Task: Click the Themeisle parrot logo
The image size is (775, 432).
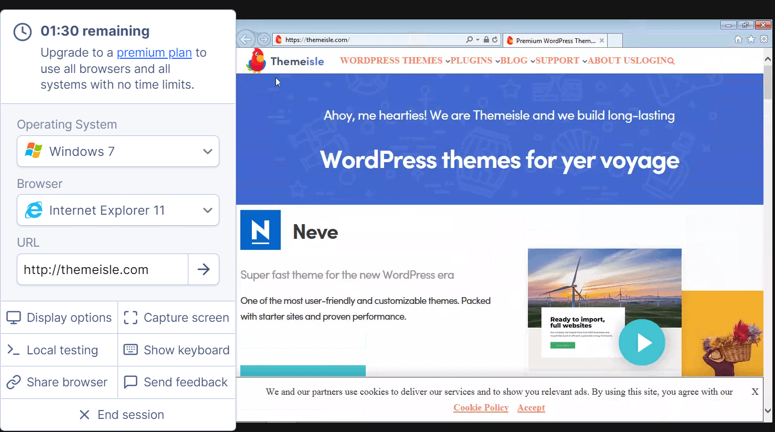Action: 257,60
